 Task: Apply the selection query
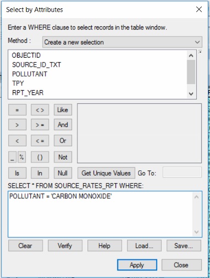[137, 265]
